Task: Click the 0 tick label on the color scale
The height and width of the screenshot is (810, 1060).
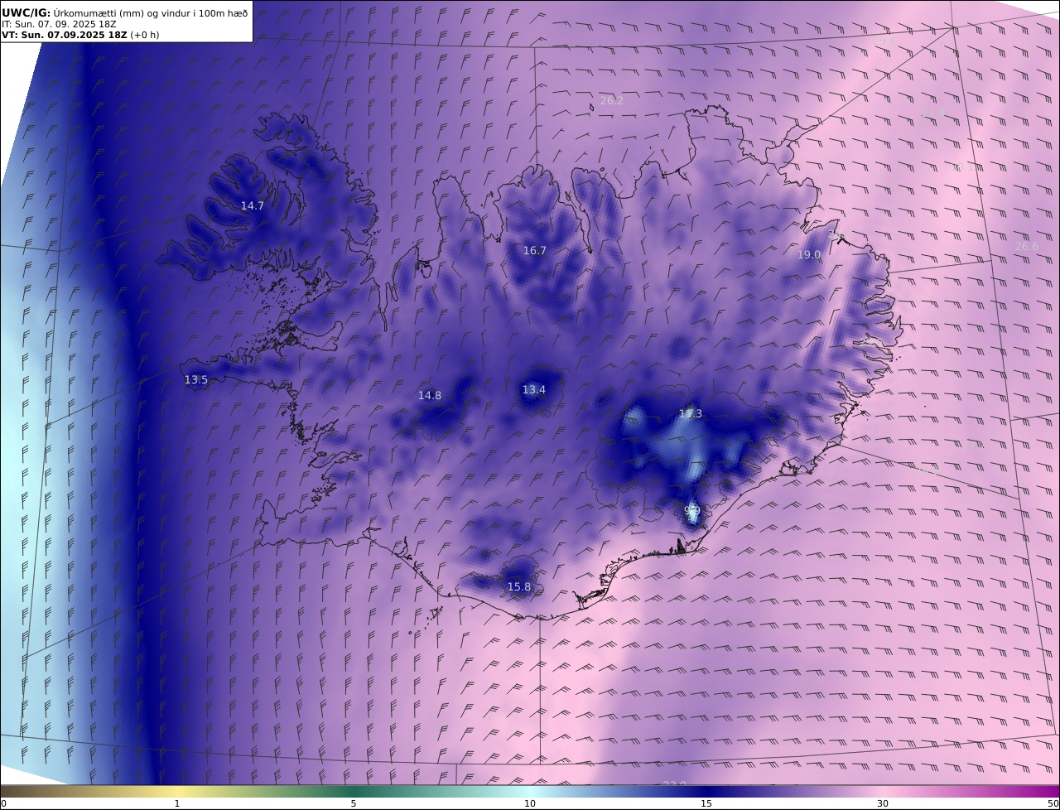Action: pyautogui.click(x=3, y=803)
